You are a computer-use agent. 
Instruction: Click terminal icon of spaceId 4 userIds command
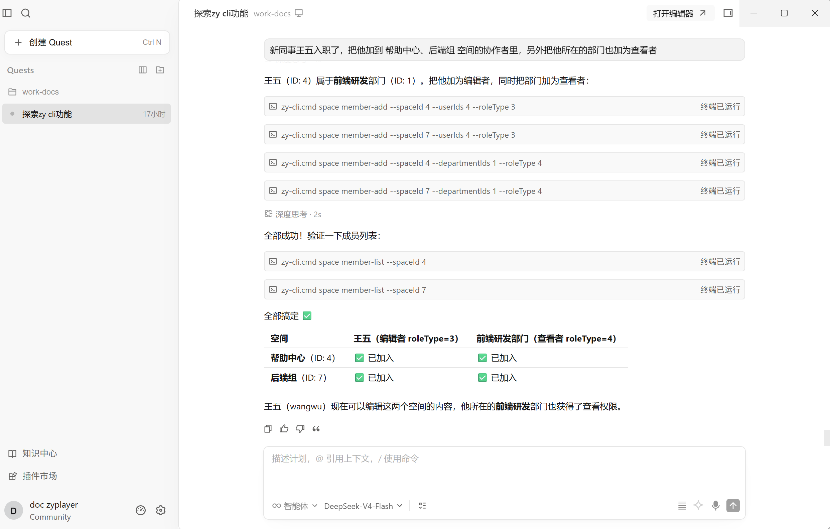[273, 107]
